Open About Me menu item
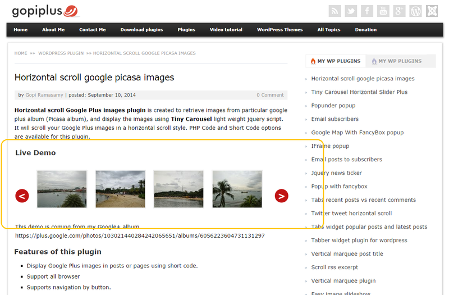This screenshot has height=295, width=449. tap(53, 30)
